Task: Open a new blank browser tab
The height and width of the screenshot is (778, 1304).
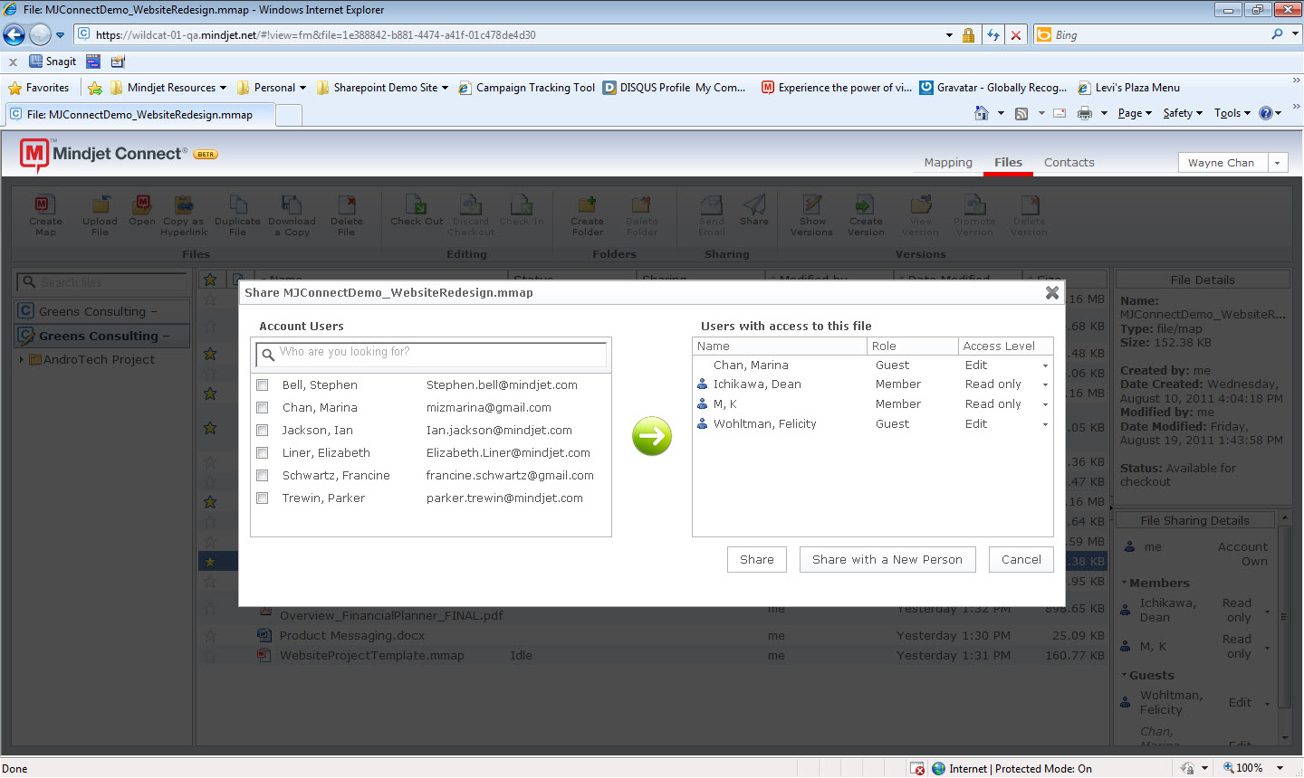Action: pos(288,115)
